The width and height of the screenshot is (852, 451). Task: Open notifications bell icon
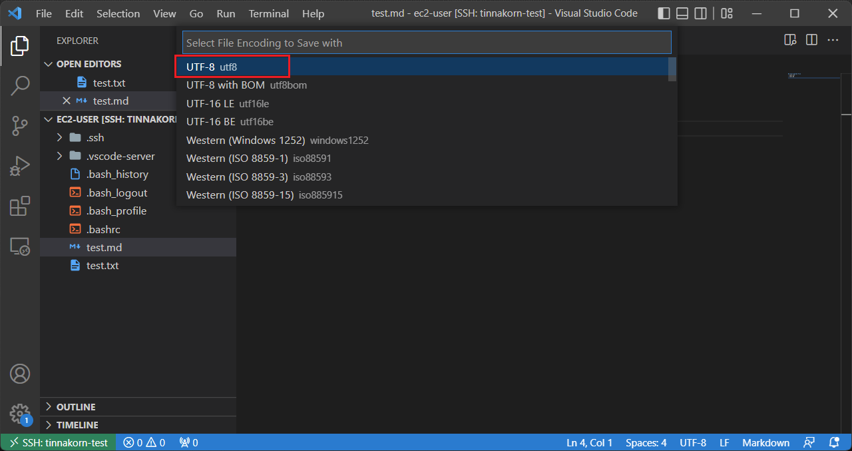point(834,442)
